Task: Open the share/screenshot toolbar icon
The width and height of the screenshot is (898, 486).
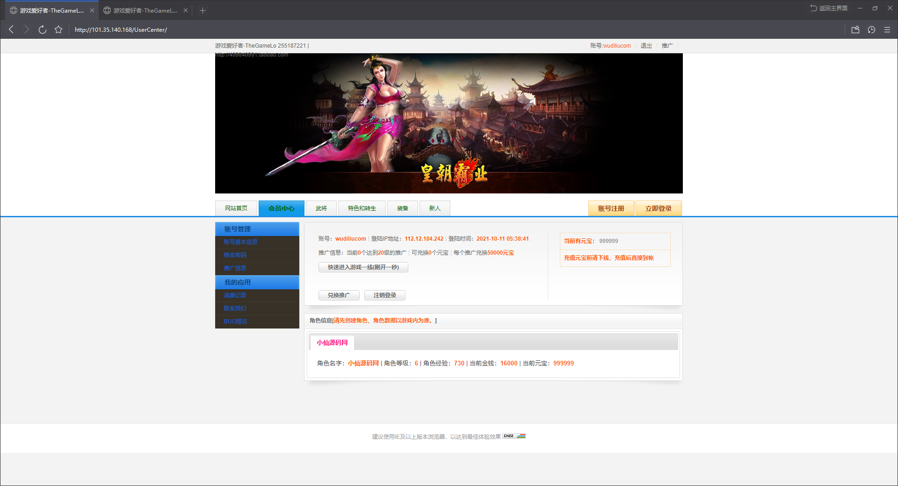Action: tap(855, 29)
